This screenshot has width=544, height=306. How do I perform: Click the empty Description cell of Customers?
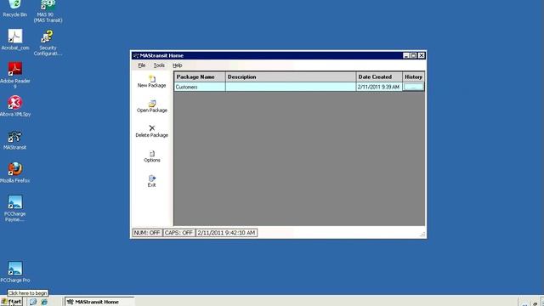291,87
